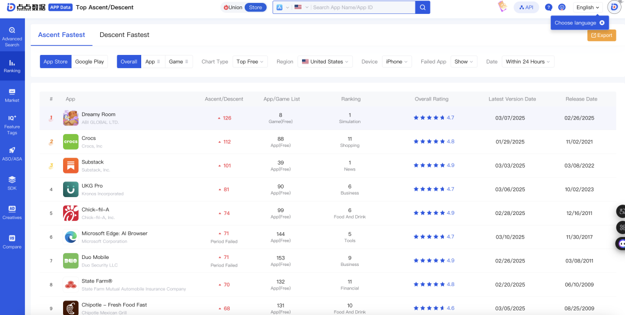
Task: Switch the toggle to Store
Action: (256, 7)
